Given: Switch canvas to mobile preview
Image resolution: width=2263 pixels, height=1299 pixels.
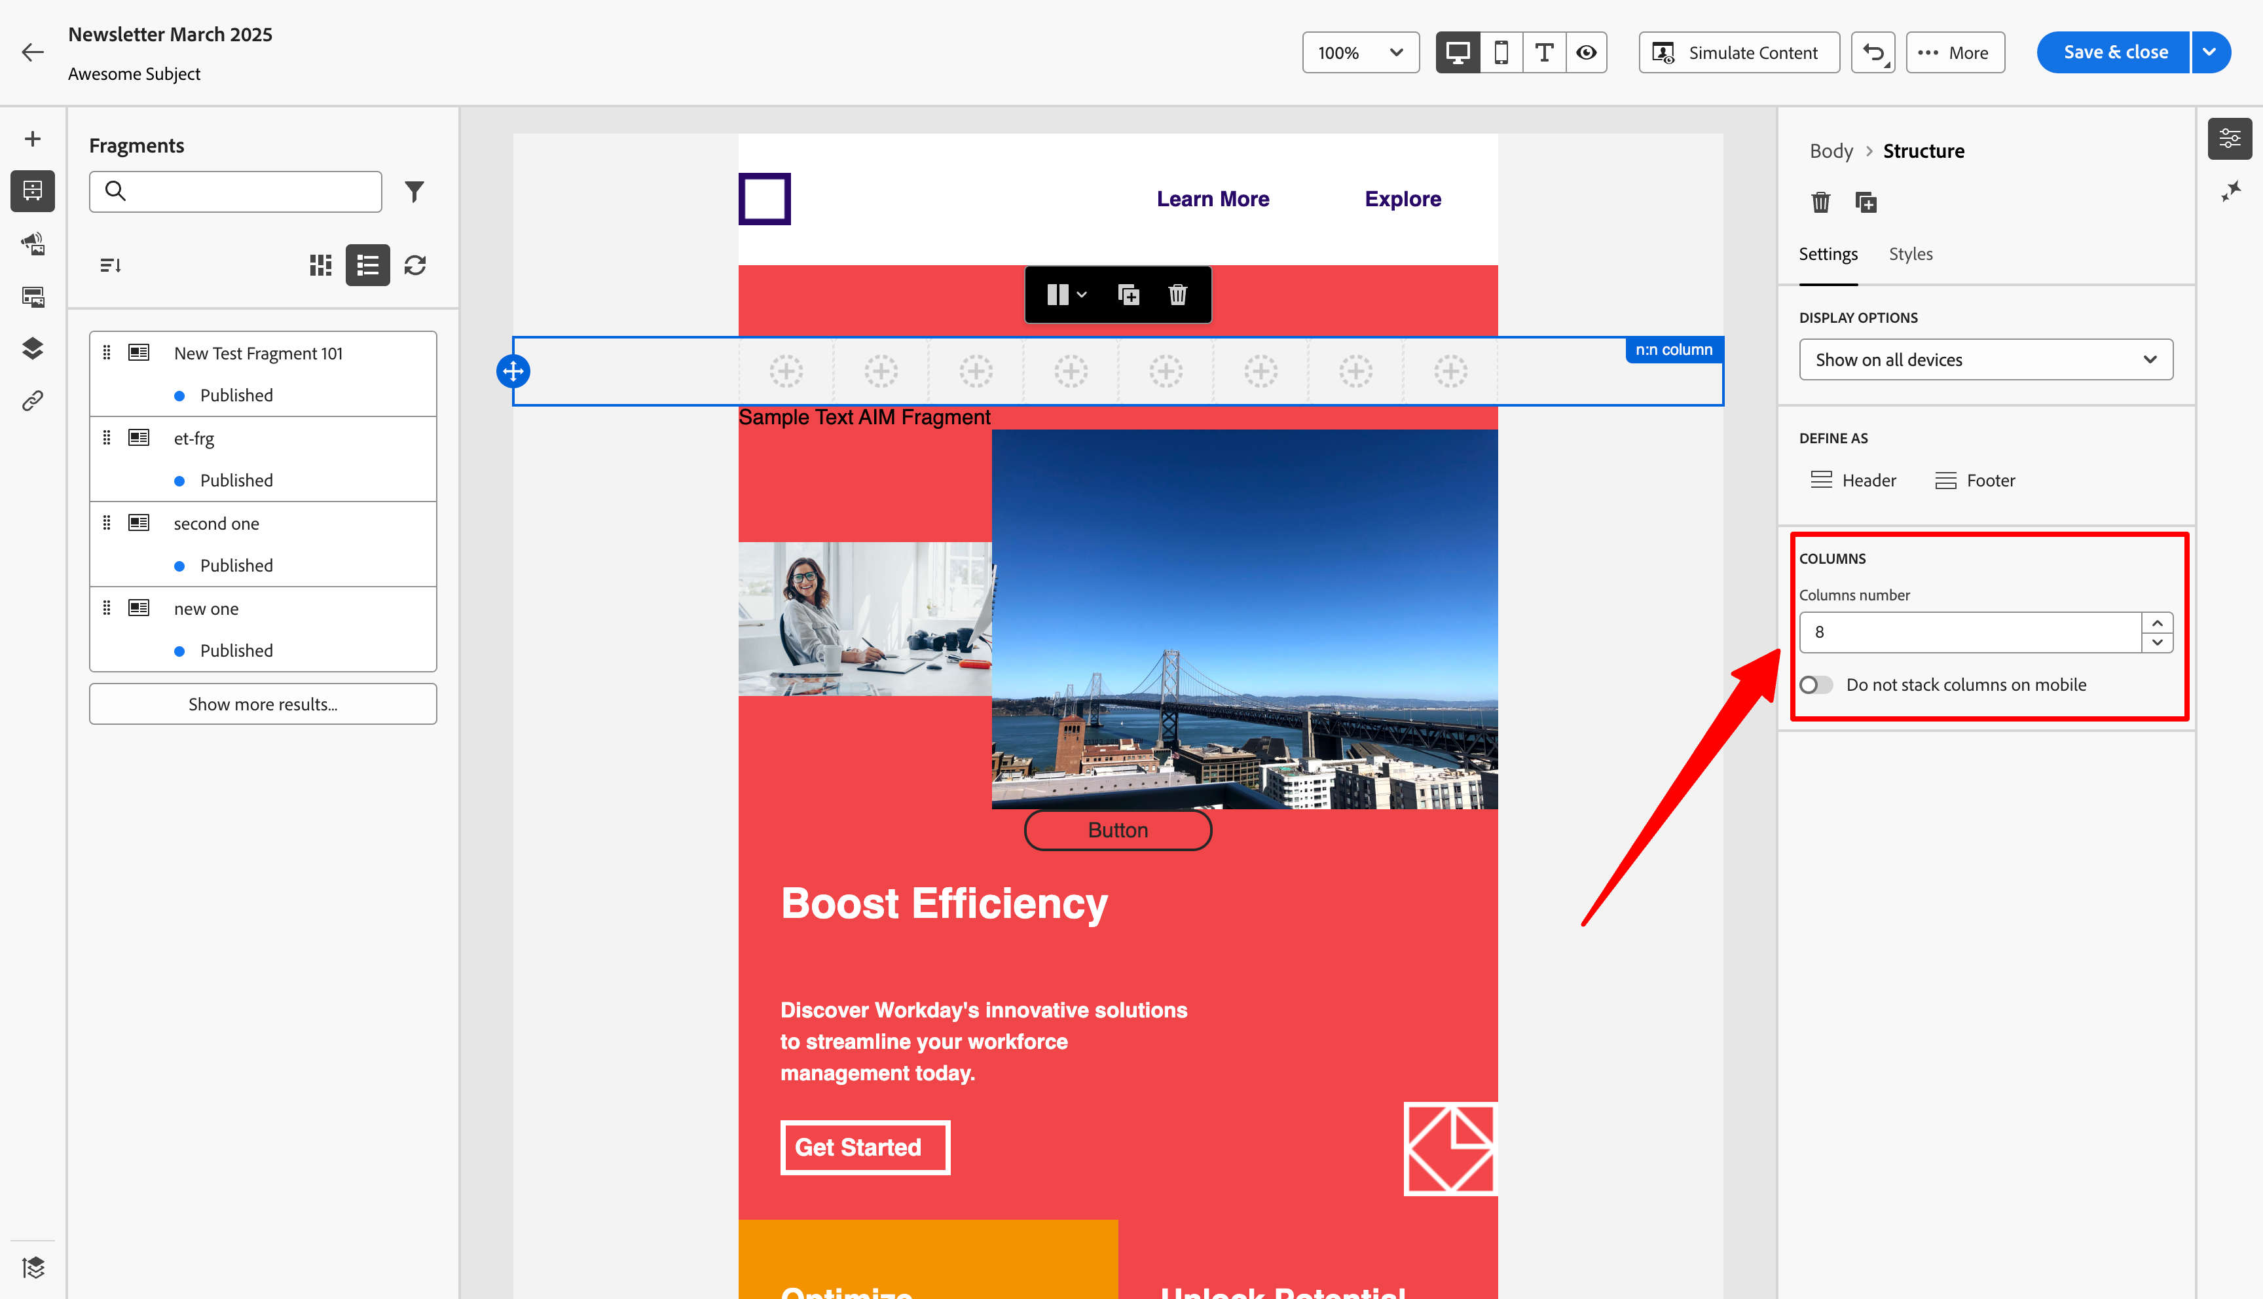Looking at the screenshot, I should click(1502, 52).
